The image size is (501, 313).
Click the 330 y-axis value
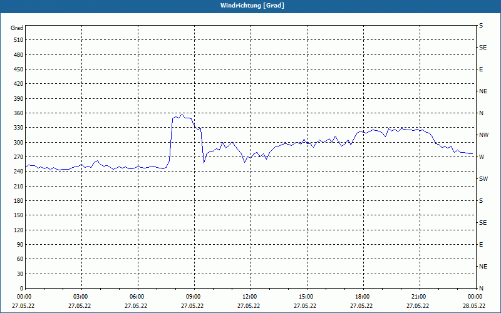click(18, 128)
